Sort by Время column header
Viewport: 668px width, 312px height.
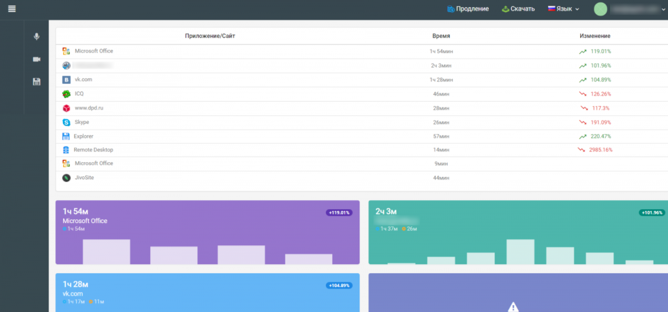pos(441,36)
